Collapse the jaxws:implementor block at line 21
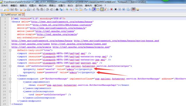This screenshot has width=186, height=106. click(x=10, y=82)
